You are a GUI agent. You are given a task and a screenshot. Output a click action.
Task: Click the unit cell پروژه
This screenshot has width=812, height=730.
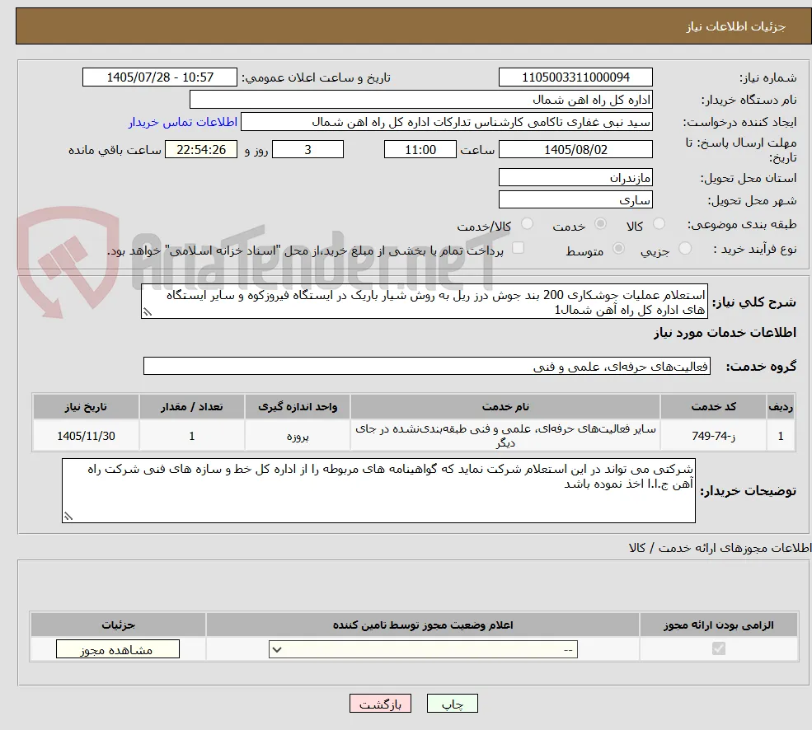point(298,435)
